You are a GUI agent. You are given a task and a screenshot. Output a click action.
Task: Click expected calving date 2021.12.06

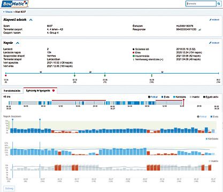(60, 66)
